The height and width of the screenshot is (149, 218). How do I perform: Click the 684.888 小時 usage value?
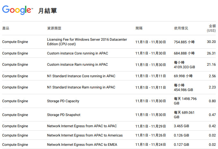point(184,53)
